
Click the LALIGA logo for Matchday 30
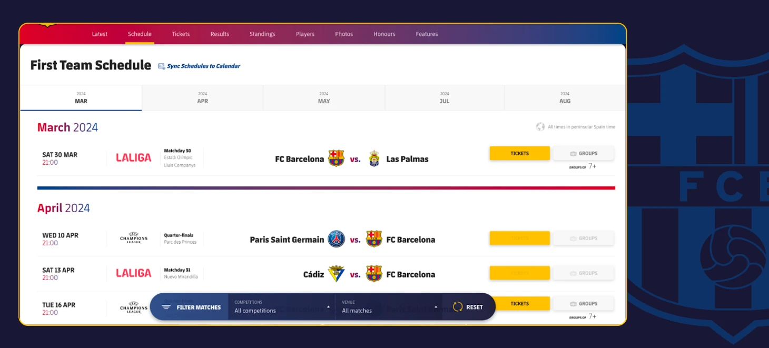133,157
